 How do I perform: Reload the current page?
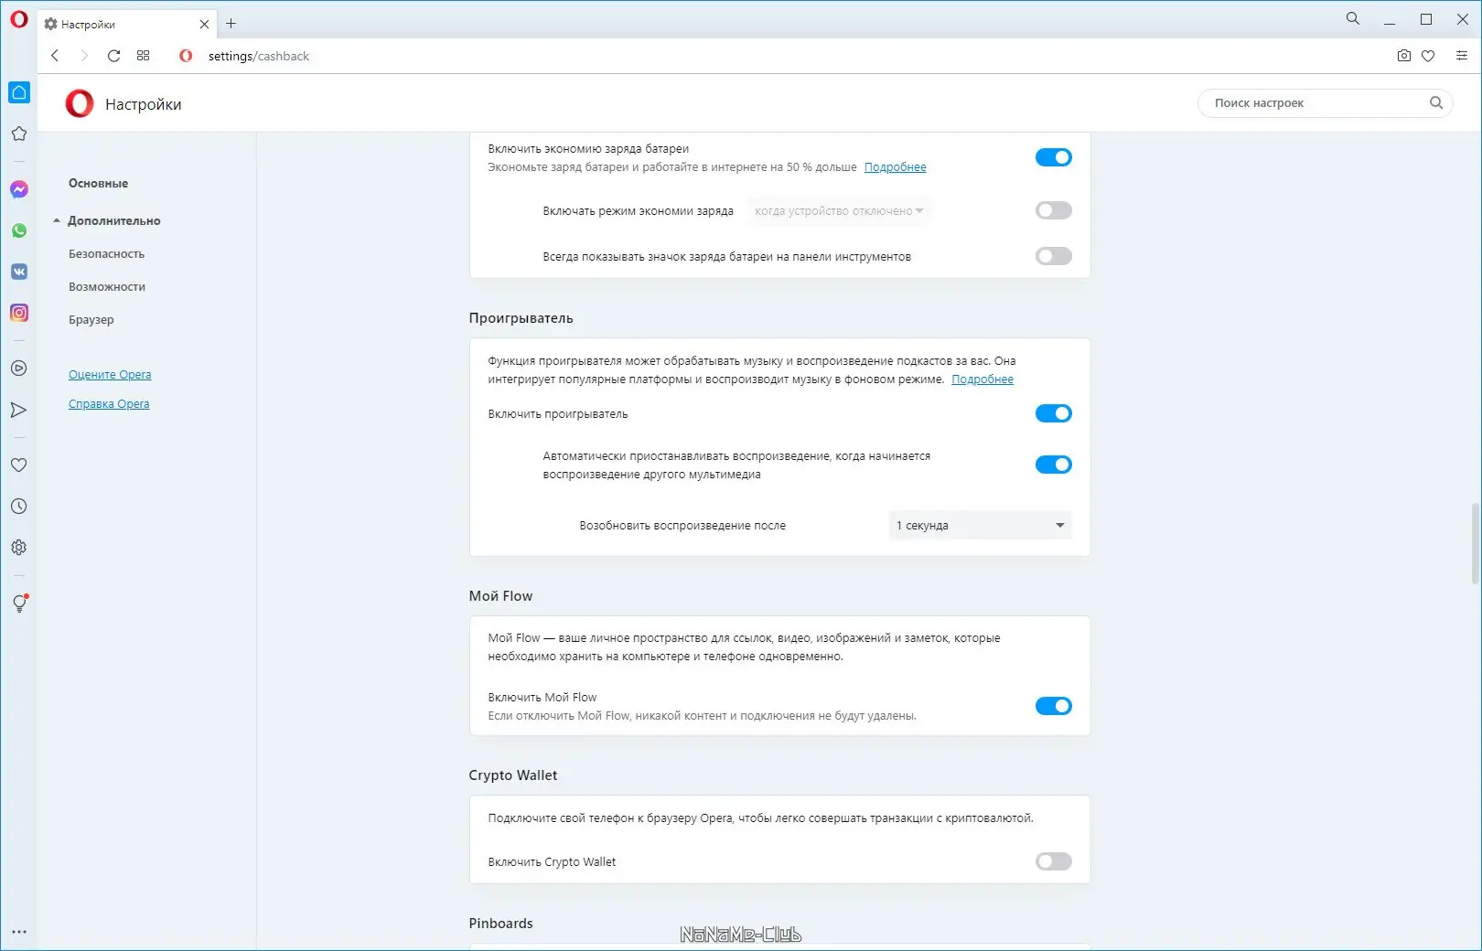point(113,56)
